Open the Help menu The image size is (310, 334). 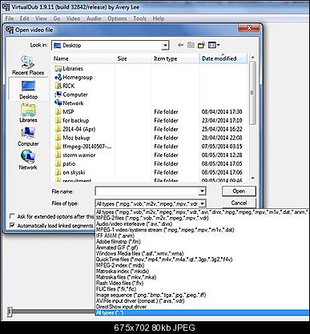coord(159,18)
